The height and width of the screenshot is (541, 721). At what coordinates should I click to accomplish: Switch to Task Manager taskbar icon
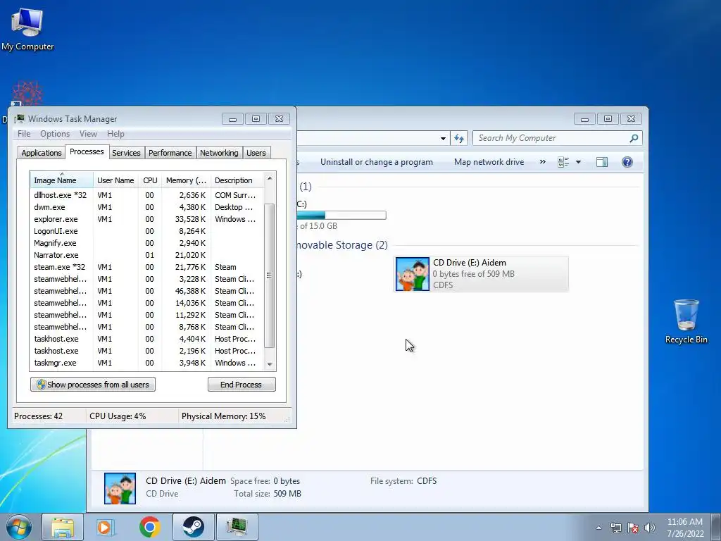(237, 527)
